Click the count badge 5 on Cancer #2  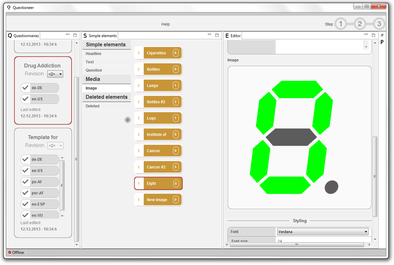[x=176, y=167]
